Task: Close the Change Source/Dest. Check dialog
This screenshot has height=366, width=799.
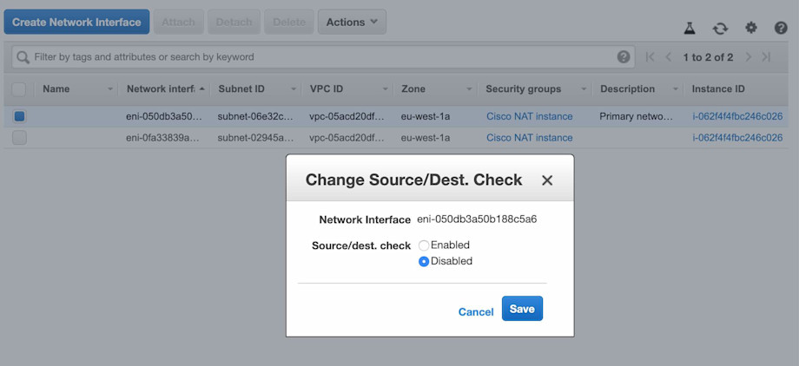Action: (x=547, y=180)
